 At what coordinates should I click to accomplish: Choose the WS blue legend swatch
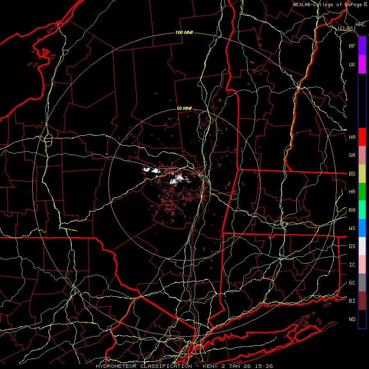362,228
